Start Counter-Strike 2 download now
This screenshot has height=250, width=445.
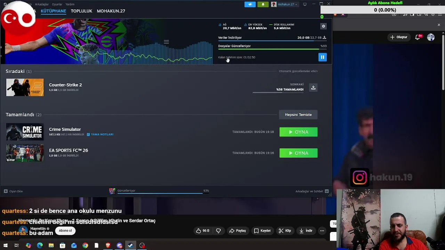(x=313, y=87)
